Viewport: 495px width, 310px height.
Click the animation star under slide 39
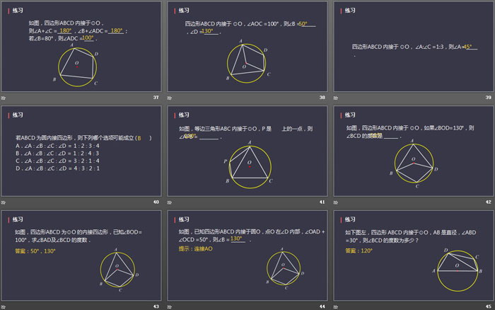(336, 98)
